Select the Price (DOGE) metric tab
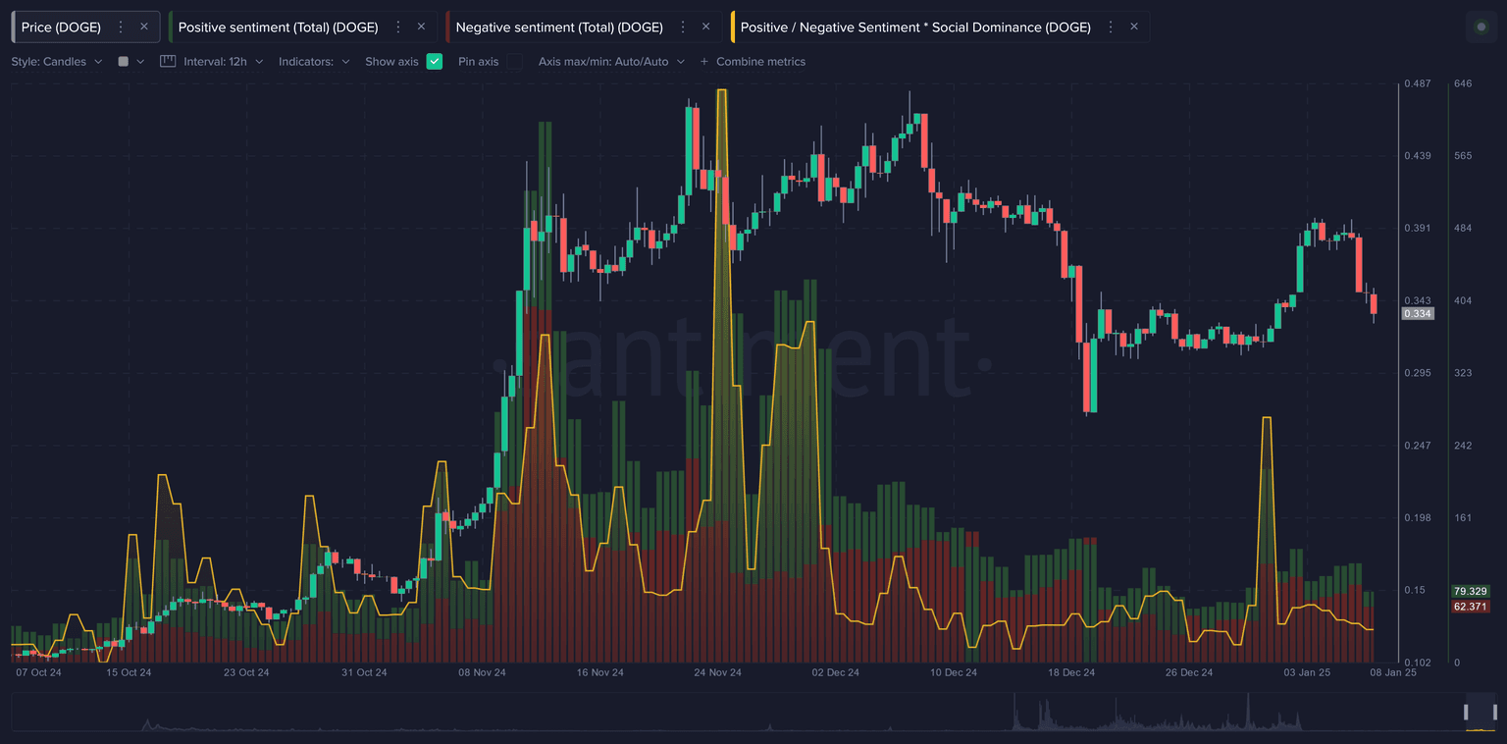Viewport: 1507px width, 744px height. pos(61,27)
